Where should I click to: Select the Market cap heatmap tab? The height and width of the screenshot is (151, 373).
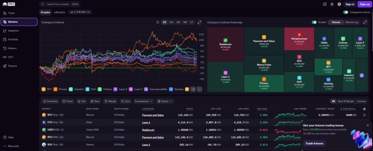pyautogui.click(x=352, y=22)
